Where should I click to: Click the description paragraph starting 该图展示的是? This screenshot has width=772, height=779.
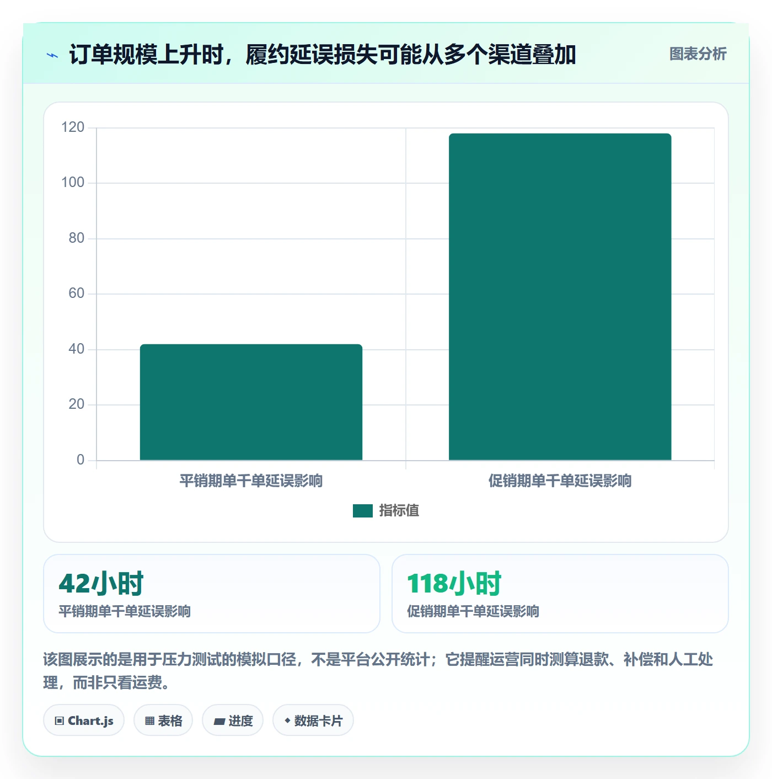pos(378,671)
